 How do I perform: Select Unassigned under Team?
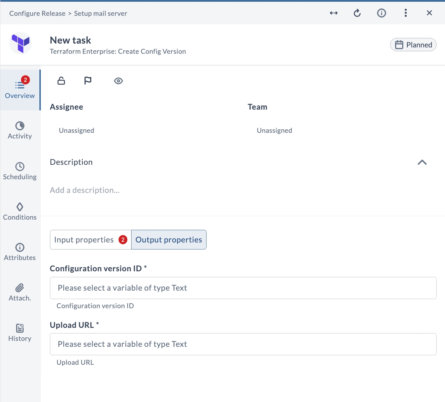point(274,130)
